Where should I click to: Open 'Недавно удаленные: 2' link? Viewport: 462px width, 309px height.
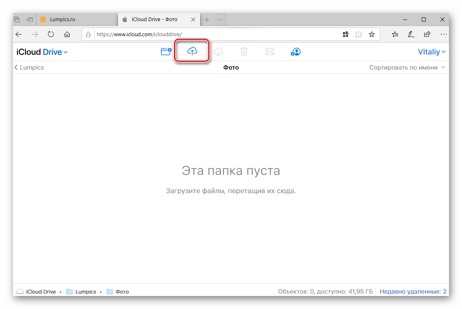click(x=413, y=292)
